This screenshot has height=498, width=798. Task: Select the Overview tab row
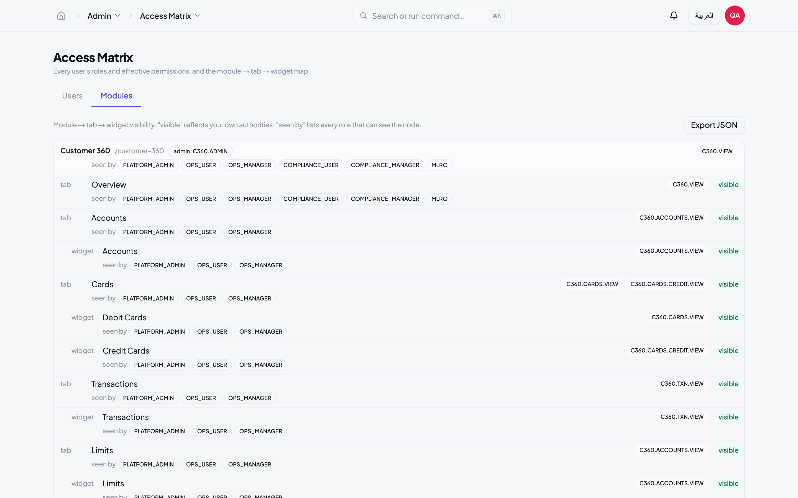tap(399, 192)
